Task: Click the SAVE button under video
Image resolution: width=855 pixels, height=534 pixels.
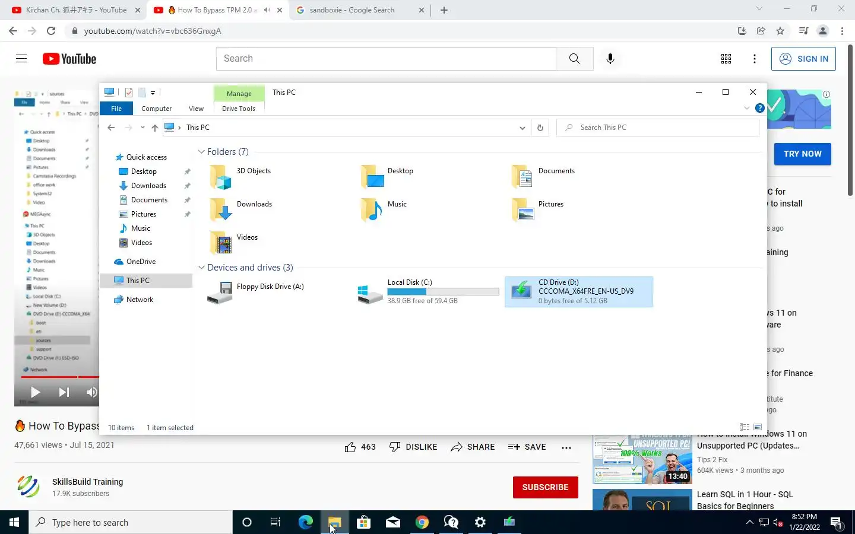Action: click(x=527, y=447)
